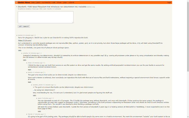
Task: Upvote amelius's comment from 32 minutes ago
Action: point(22,53)
